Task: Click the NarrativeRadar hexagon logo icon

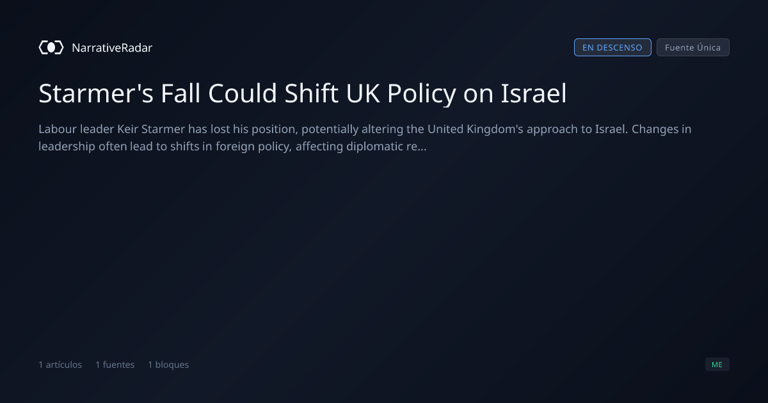Action: click(51, 47)
